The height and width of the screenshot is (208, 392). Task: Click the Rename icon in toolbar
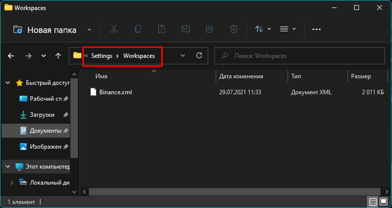[185, 29]
